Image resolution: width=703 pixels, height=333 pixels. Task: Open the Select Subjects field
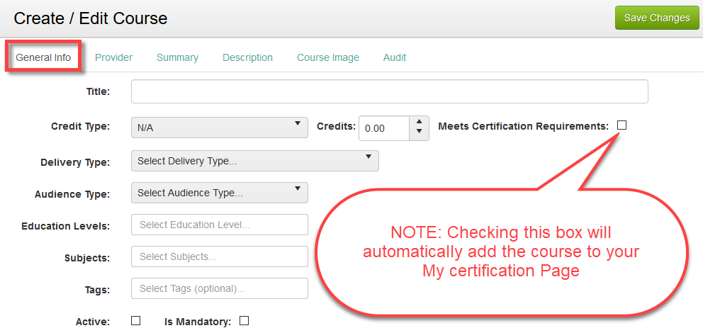220,256
